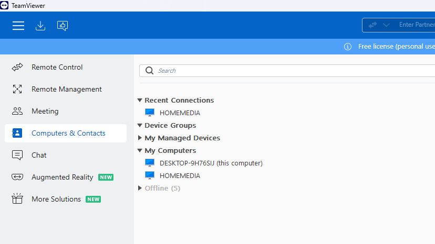Click the connection arrows icon in partner field

point(372,25)
